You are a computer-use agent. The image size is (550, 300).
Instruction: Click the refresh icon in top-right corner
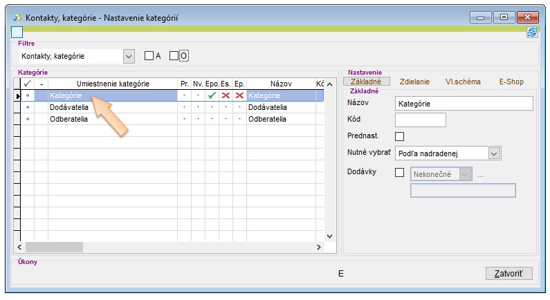coord(532,32)
